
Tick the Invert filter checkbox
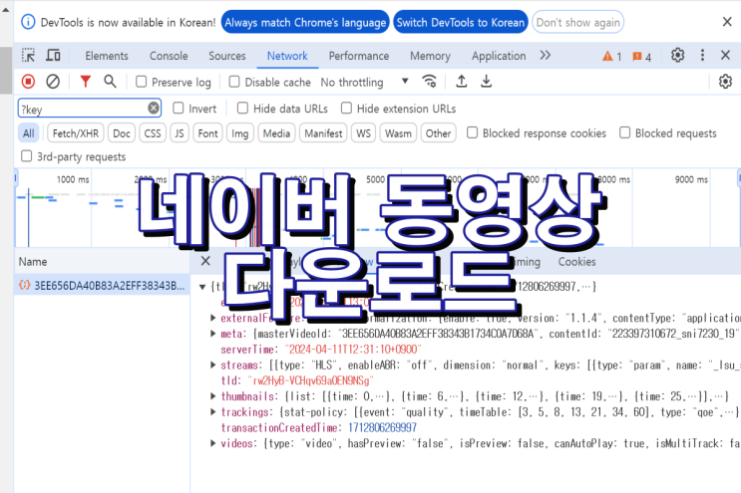point(179,109)
